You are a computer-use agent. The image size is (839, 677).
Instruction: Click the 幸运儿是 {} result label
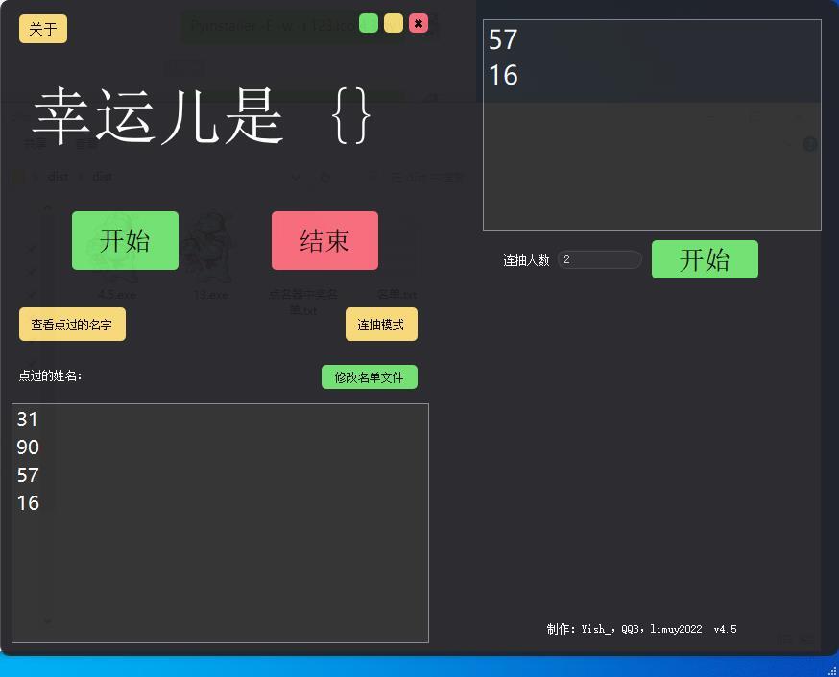[202, 116]
